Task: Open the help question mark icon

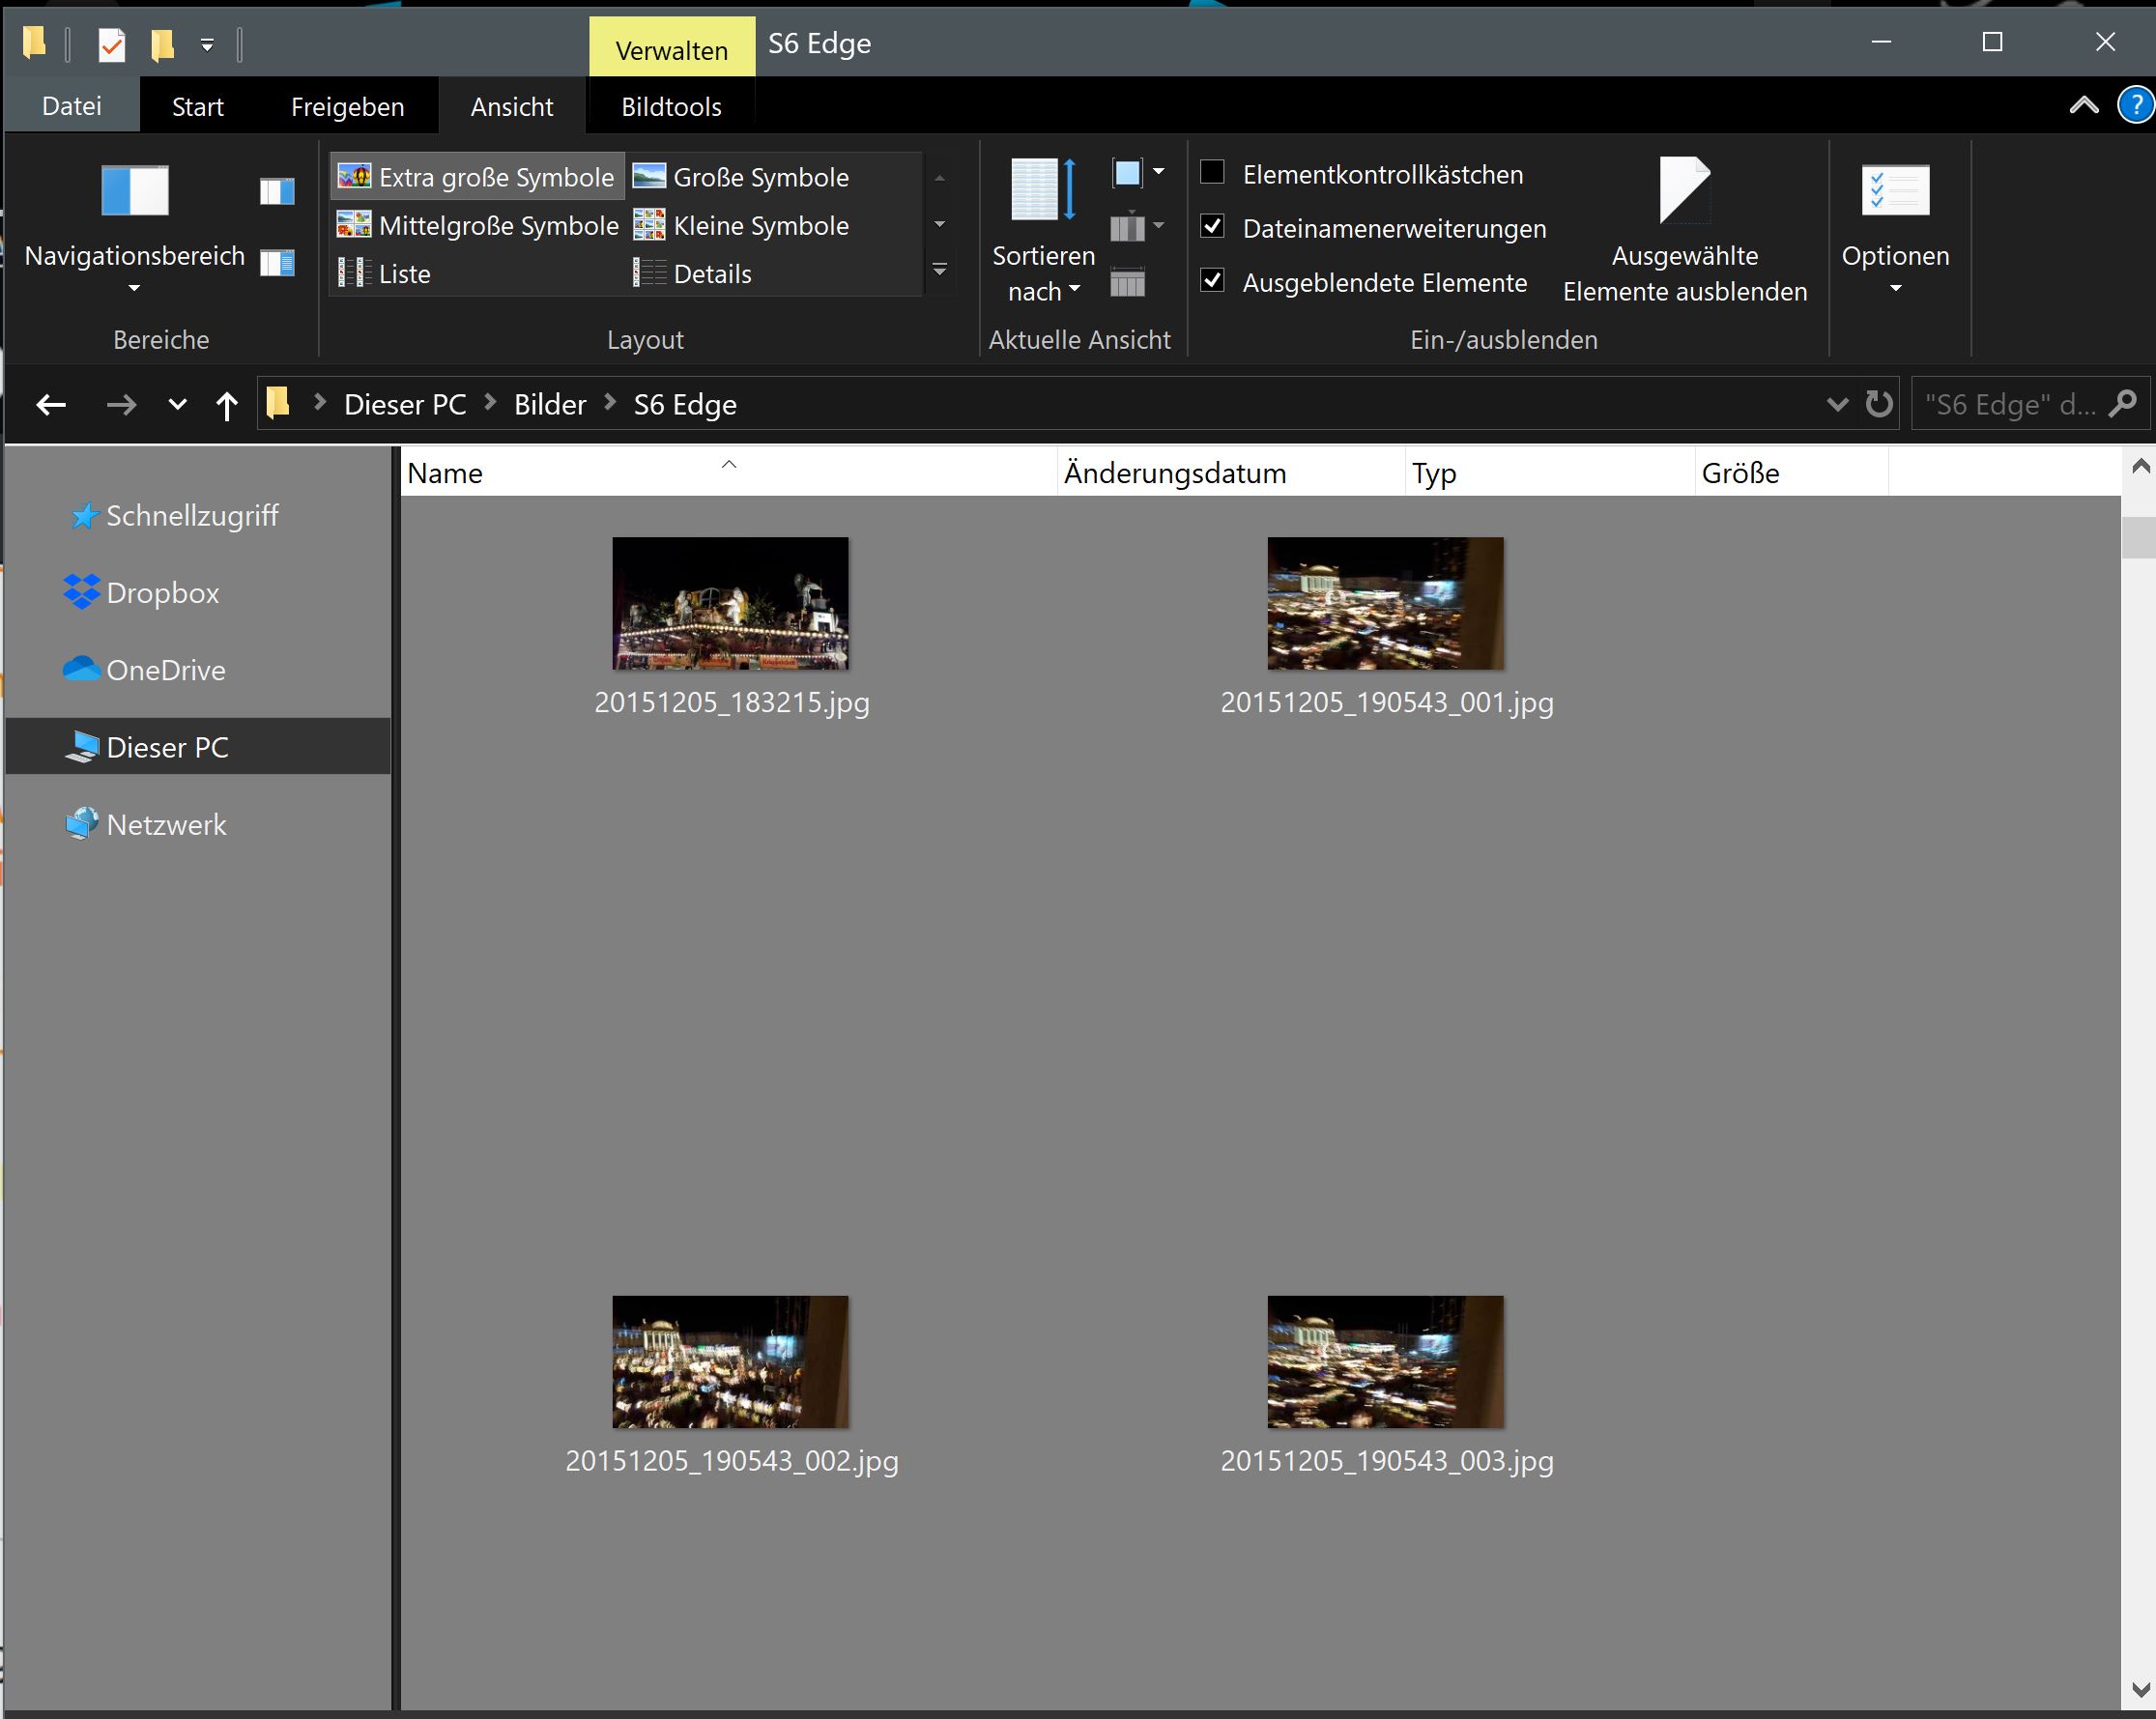Action: [x=2135, y=105]
